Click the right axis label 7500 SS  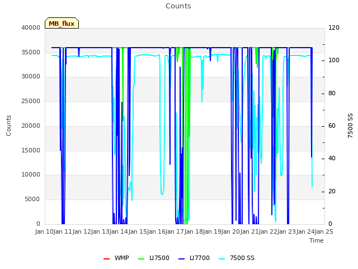click(x=350, y=126)
